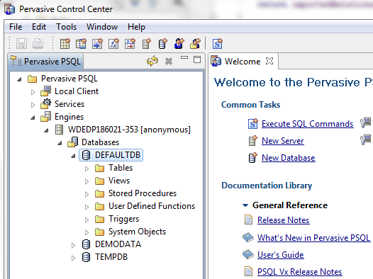Click the New User toolbar icon
This screenshot has width=373, height=279.
pos(179,44)
